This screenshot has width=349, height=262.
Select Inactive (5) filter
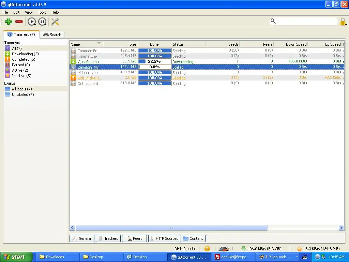click(35, 76)
